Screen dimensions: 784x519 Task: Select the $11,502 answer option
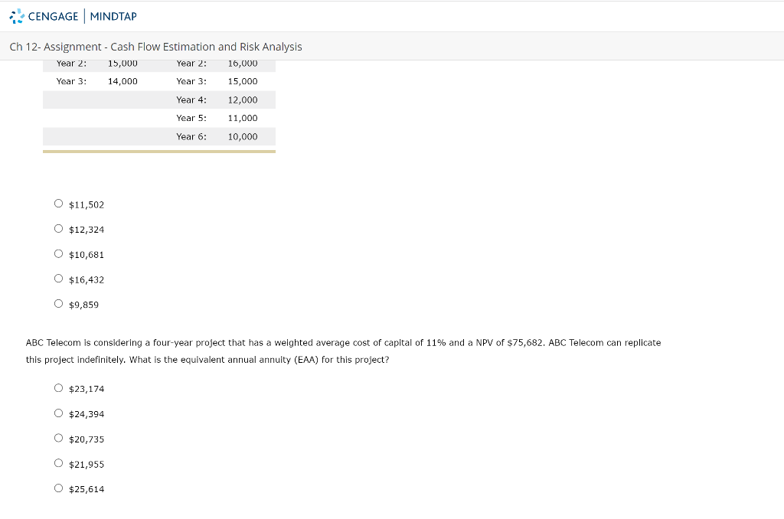[58, 204]
